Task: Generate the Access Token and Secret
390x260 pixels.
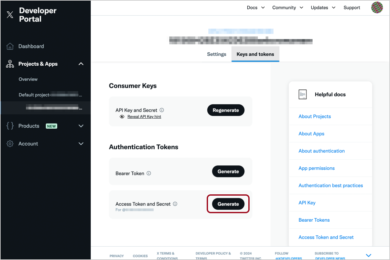Action: [x=228, y=204]
